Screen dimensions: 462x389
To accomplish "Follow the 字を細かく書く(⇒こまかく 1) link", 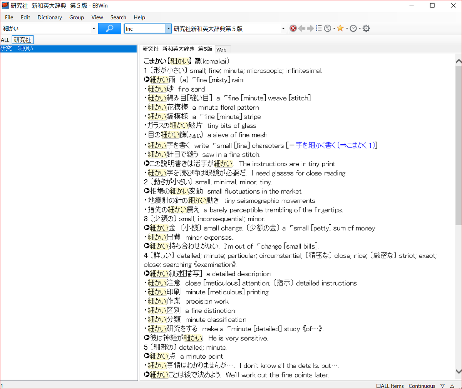I will [x=335, y=145].
